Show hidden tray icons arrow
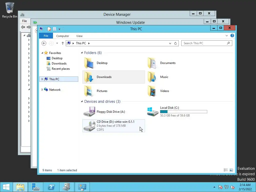The image size is (256, 192). [214, 187]
